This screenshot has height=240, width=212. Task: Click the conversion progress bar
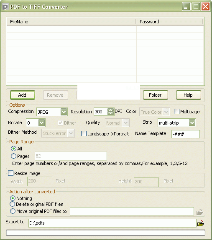click(x=105, y=232)
